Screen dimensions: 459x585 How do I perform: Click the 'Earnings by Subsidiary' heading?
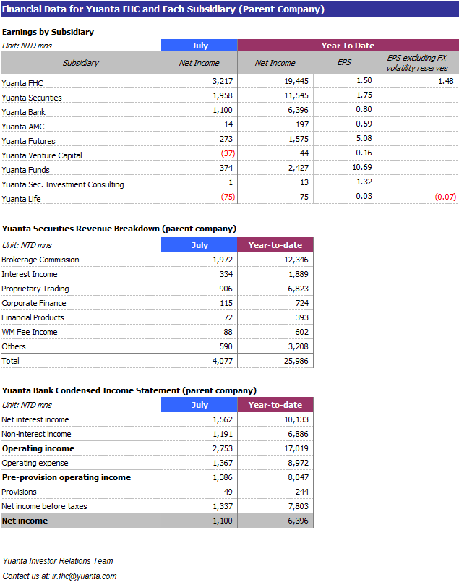tap(48, 32)
